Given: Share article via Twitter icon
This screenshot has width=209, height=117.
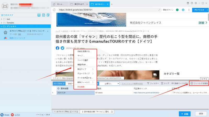Looking at the screenshot, I should coord(62,48).
